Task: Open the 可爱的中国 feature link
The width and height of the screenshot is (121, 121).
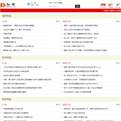Action: pyautogui.click(x=7, y=34)
